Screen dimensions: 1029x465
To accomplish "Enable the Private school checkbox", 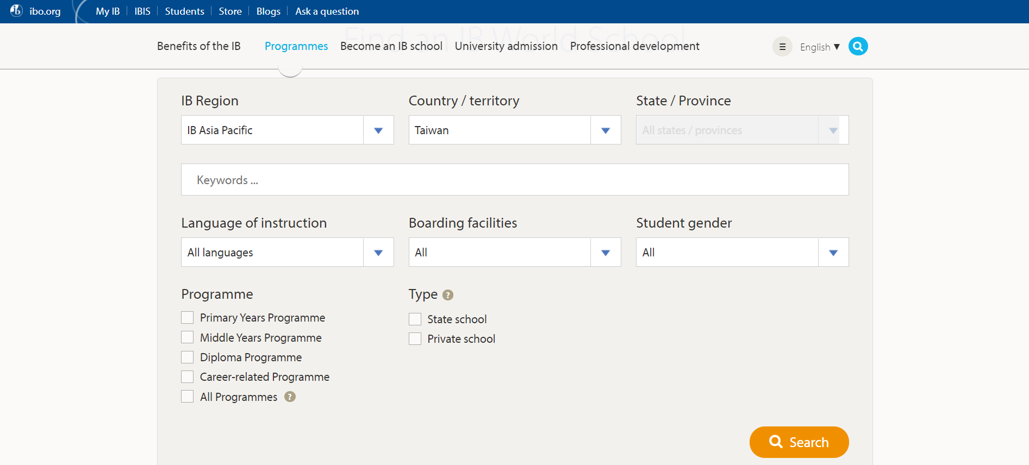I will [415, 339].
